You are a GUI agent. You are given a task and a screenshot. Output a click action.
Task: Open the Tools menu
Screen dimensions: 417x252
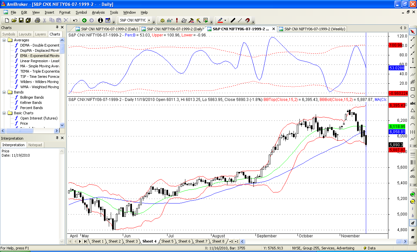click(114, 12)
